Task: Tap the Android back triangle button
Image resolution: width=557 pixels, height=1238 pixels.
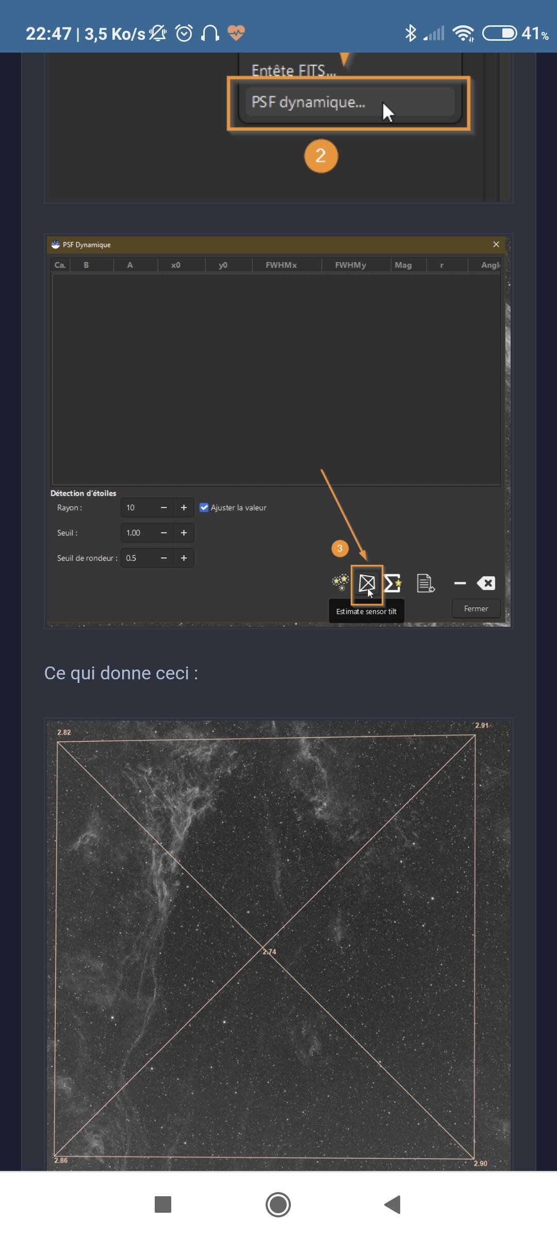Action: coord(393,1205)
